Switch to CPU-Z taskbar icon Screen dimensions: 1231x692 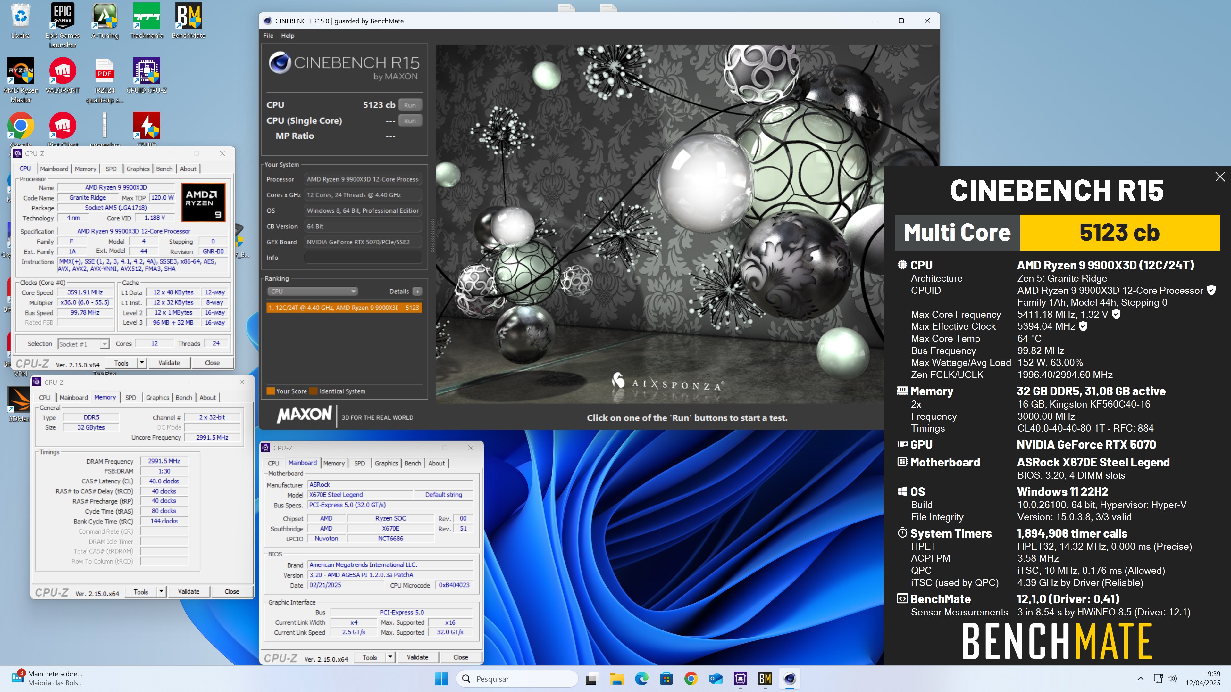740,679
